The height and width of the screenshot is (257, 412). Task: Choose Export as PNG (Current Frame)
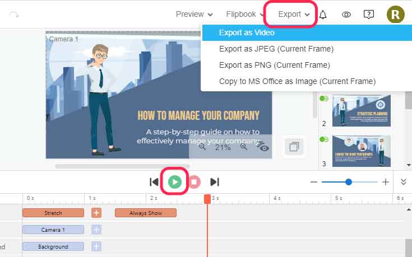274,65
